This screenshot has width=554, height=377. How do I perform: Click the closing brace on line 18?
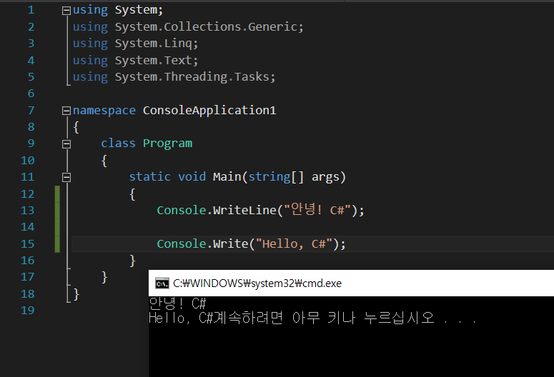(x=76, y=294)
